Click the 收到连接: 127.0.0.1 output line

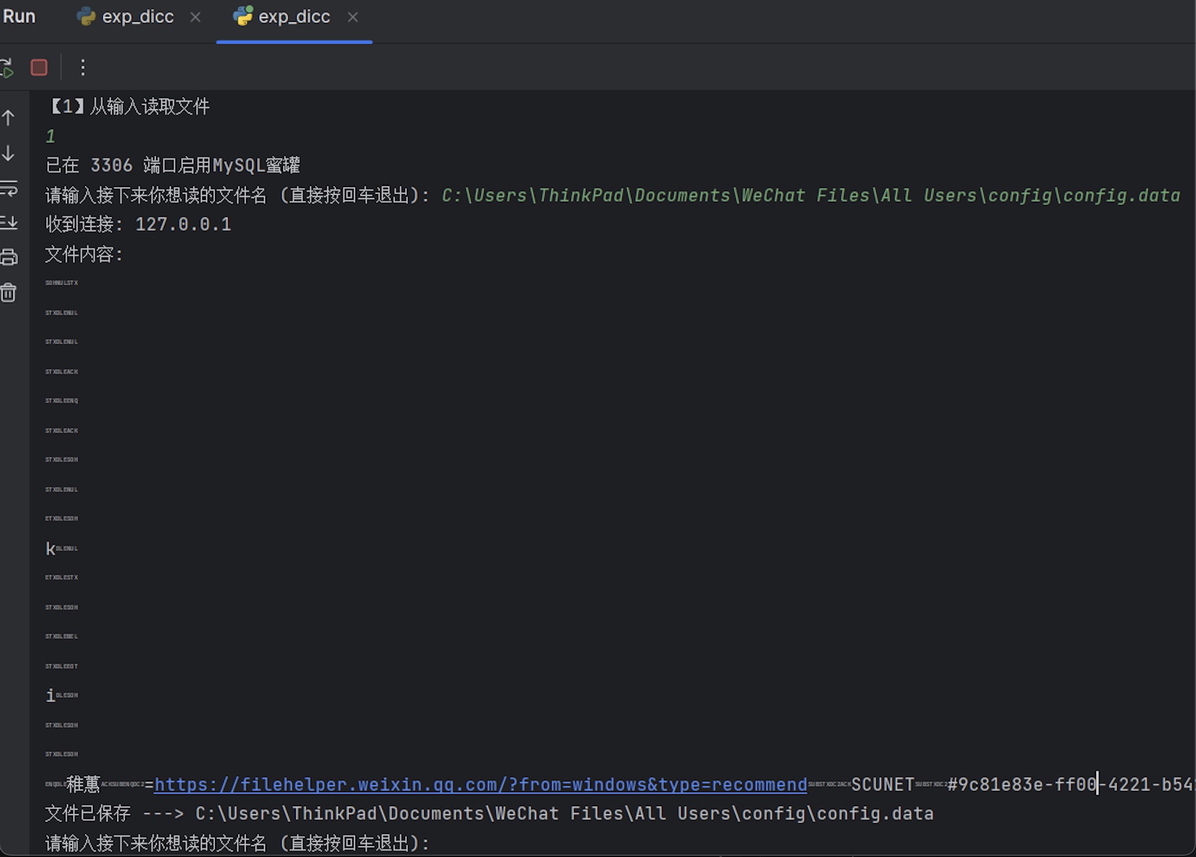coord(139,224)
